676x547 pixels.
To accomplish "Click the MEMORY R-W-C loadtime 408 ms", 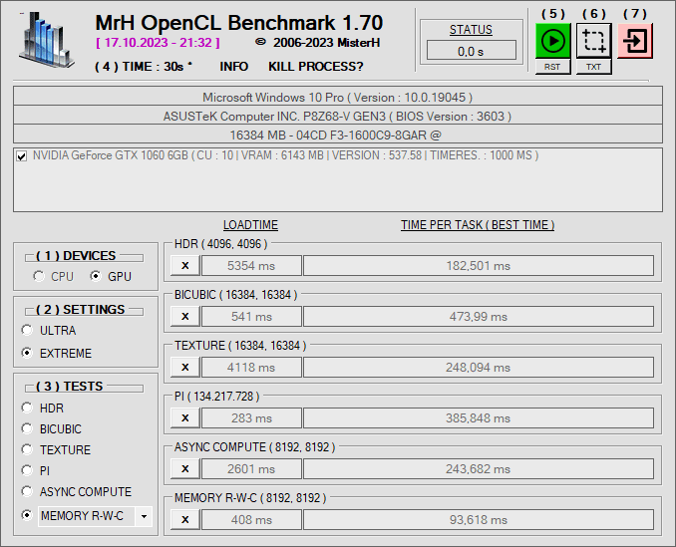I will click(x=251, y=519).
